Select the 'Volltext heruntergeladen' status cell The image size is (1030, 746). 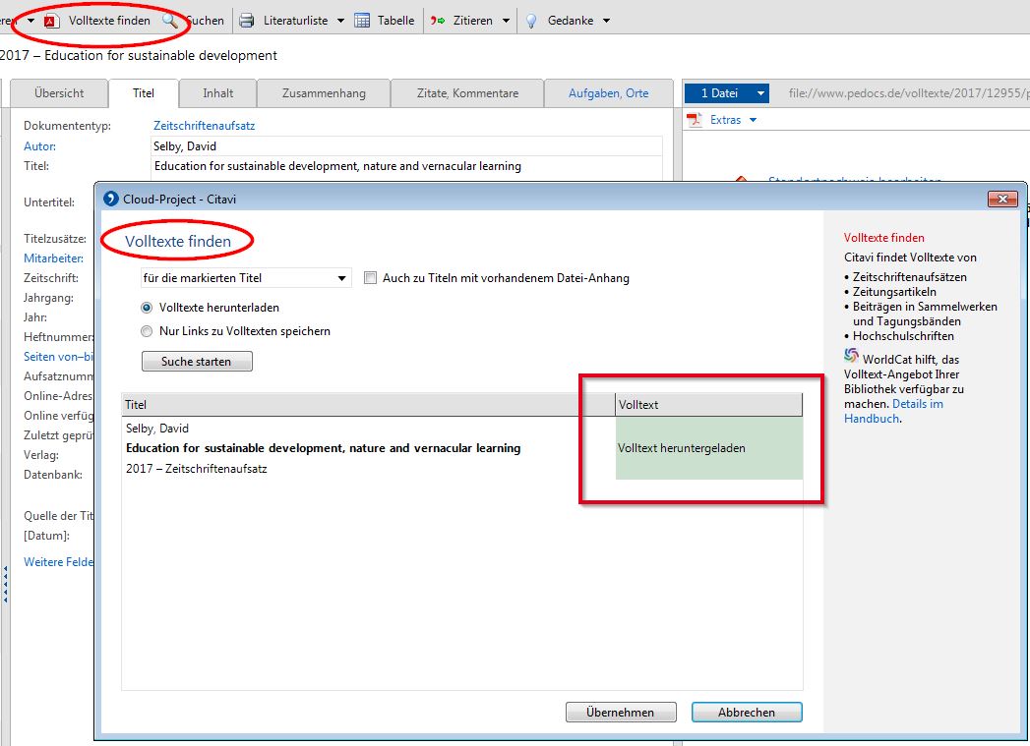708,448
